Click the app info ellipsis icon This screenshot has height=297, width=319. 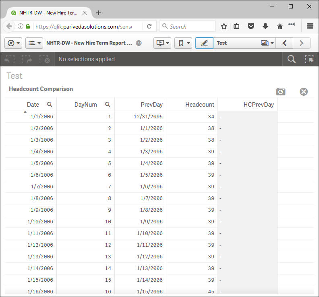(139, 43)
